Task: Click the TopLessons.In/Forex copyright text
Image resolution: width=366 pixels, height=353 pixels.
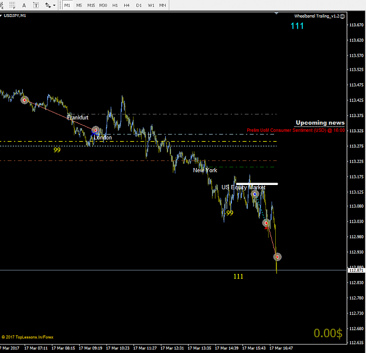Action: 28,337
